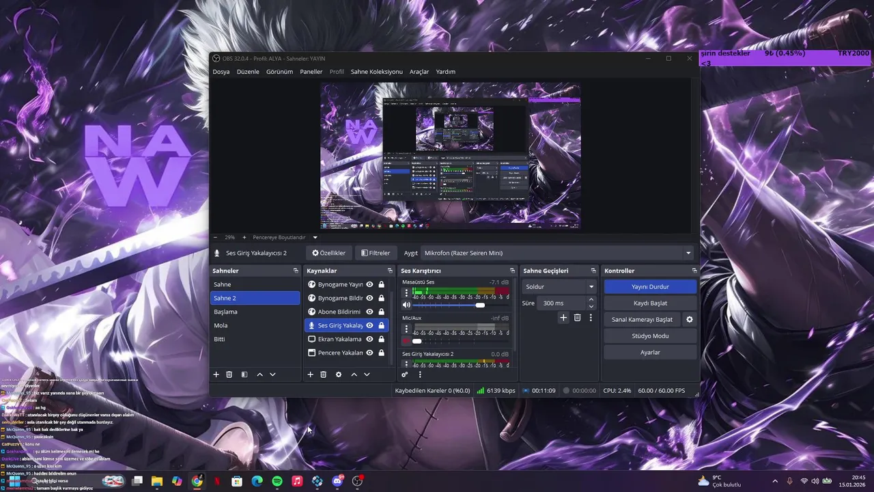This screenshot has width=874, height=492.
Task: Click Yayını Durdur to stop streaming
Action: 650,287
